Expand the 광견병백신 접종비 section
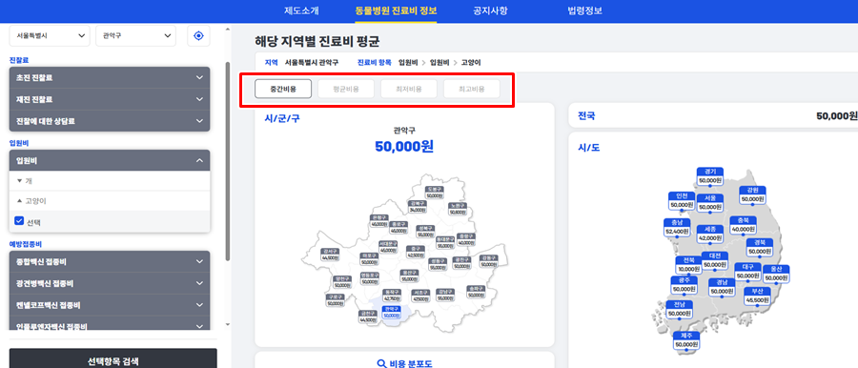858x368 pixels. pyautogui.click(x=110, y=284)
